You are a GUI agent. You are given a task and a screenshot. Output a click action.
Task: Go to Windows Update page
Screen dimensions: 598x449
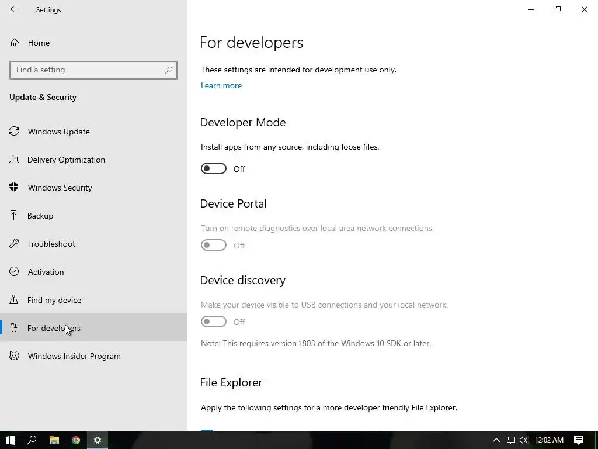pos(93,132)
